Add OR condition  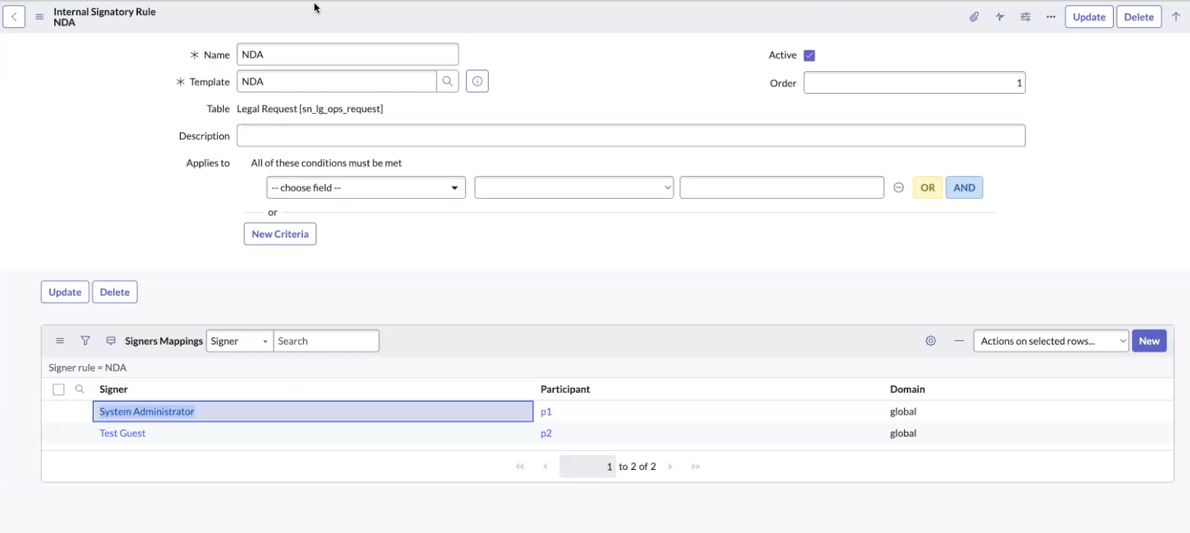pos(927,188)
